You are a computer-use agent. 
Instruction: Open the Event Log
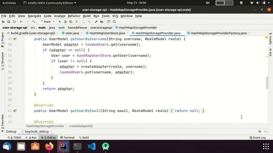click(258, 138)
